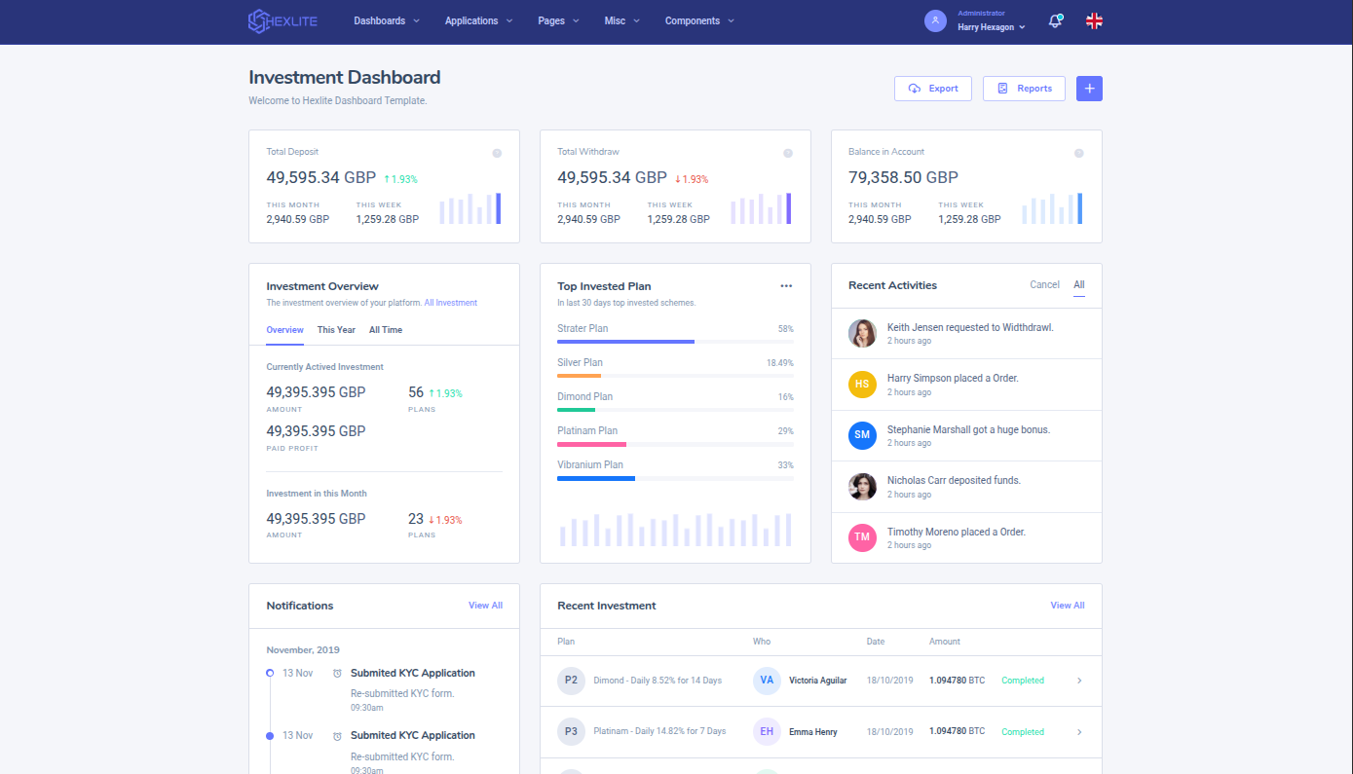This screenshot has height=774, width=1353.
Task: Select the All Time tab
Action: coord(386,330)
